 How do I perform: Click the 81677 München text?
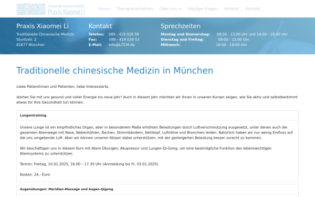click(30, 45)
